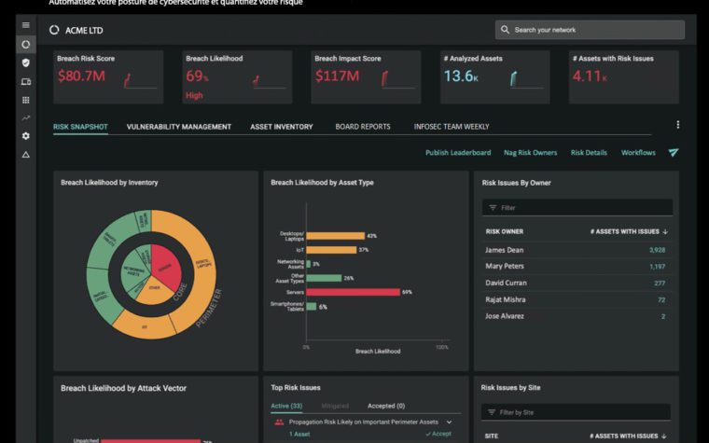This screenshot has height=443, width=709.
Task: Click the search magnifier icon
Action: (505, 30)
